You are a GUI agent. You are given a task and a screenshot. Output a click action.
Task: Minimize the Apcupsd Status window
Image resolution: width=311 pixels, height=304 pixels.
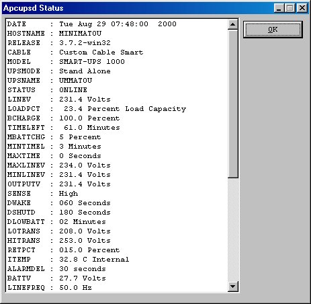click(x=279, y=8)
